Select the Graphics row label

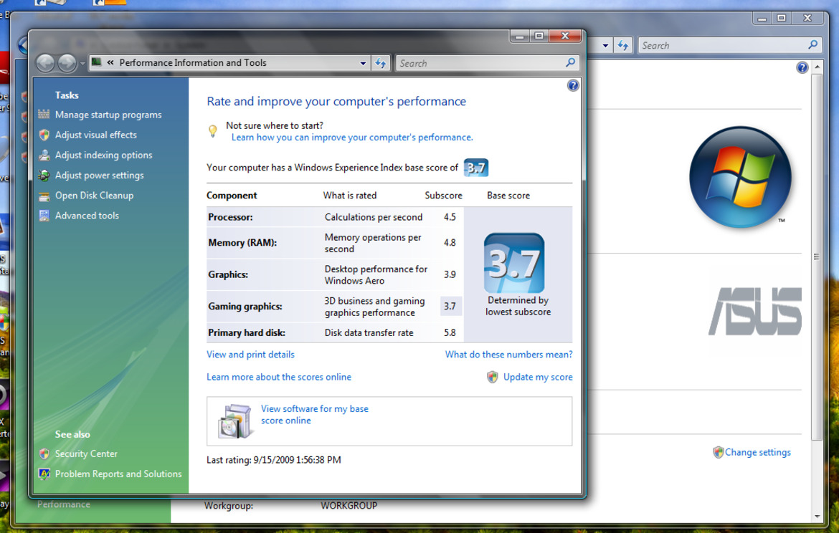pos(228,275)
